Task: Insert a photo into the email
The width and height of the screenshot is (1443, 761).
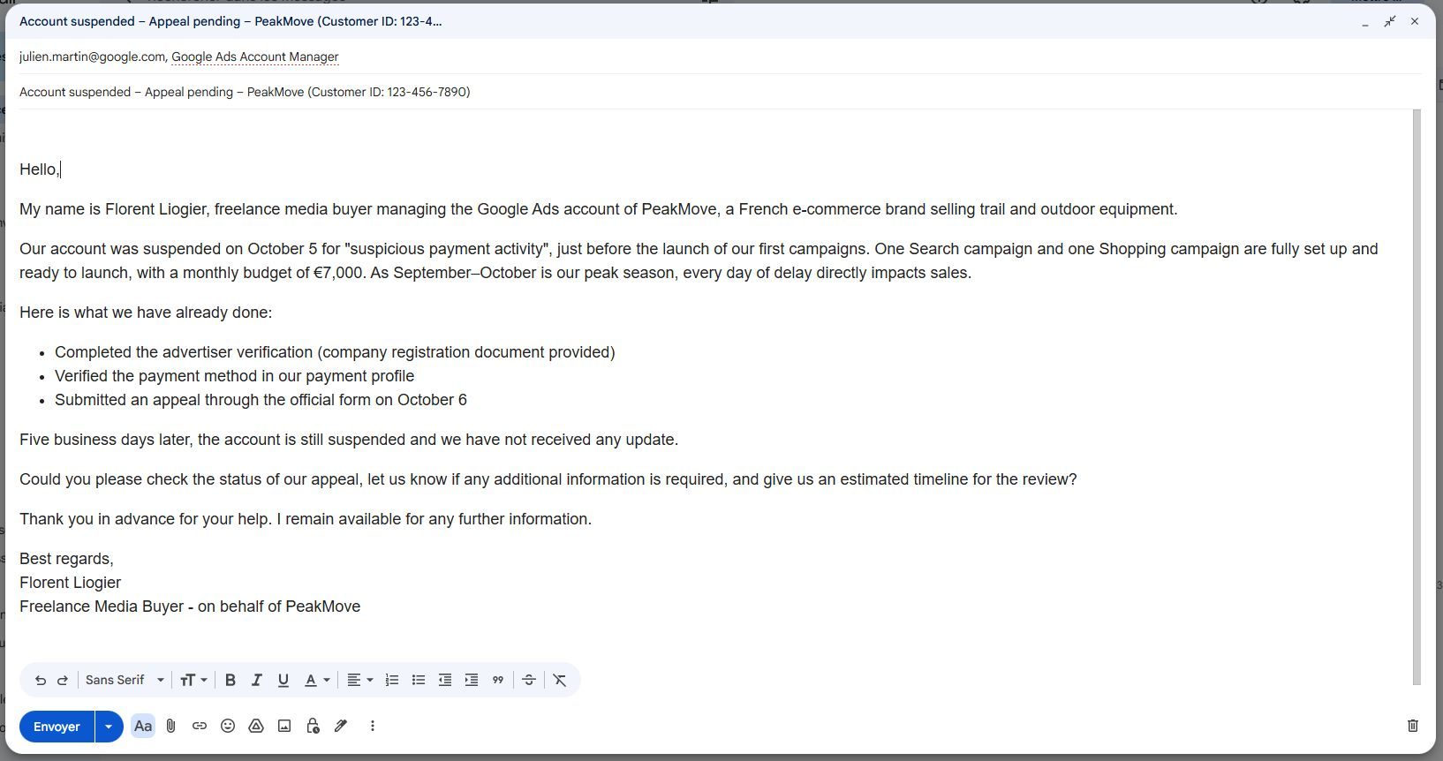Action: 284,726
